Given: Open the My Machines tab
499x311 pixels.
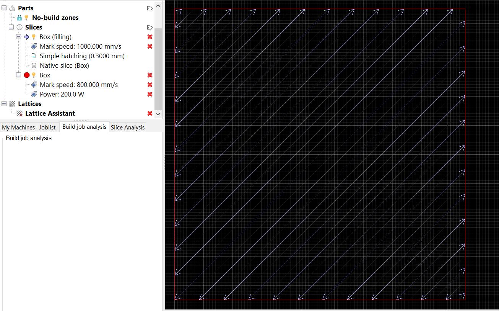Looking at the screenshot, I should tap(18, 127).
